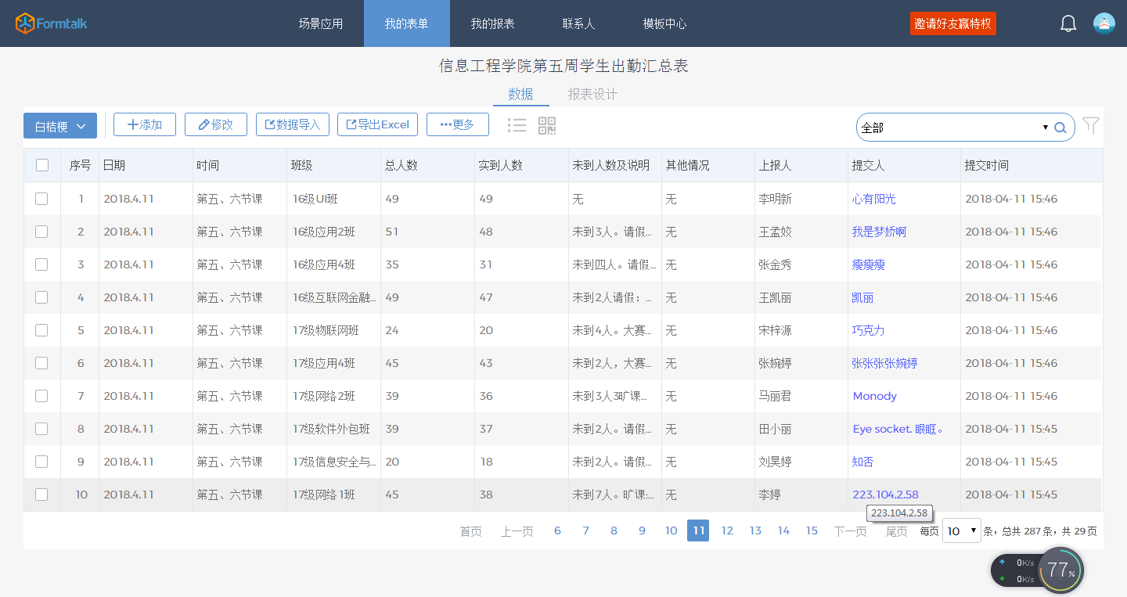Open submitter link Monody
This screenshot has height=597, width=1127.
click(874, 396)
